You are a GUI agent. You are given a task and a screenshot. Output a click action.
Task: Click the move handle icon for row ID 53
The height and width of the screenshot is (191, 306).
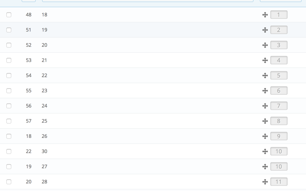(x=265, y=60)
